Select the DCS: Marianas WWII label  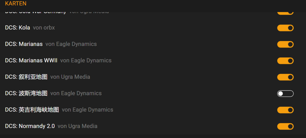pyautogui.click(x=31, y=61)
